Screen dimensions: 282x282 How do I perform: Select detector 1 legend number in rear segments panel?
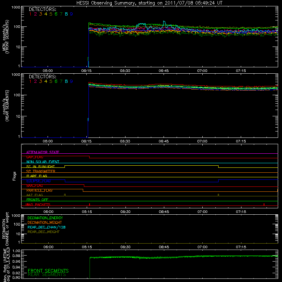[30, 81]
